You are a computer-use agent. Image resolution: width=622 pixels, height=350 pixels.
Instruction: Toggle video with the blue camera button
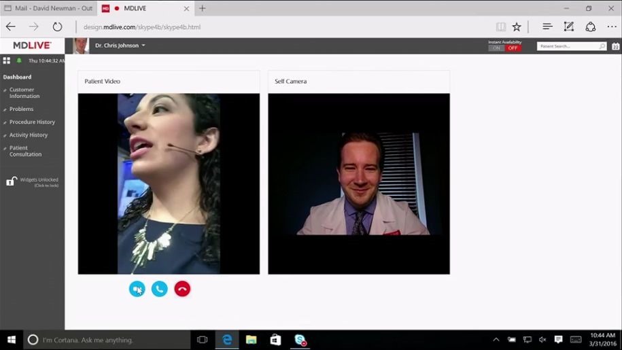click(x=137, y=289)
